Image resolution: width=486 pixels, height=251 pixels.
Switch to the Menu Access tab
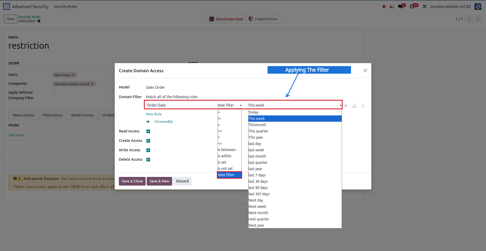pos(23,115)
